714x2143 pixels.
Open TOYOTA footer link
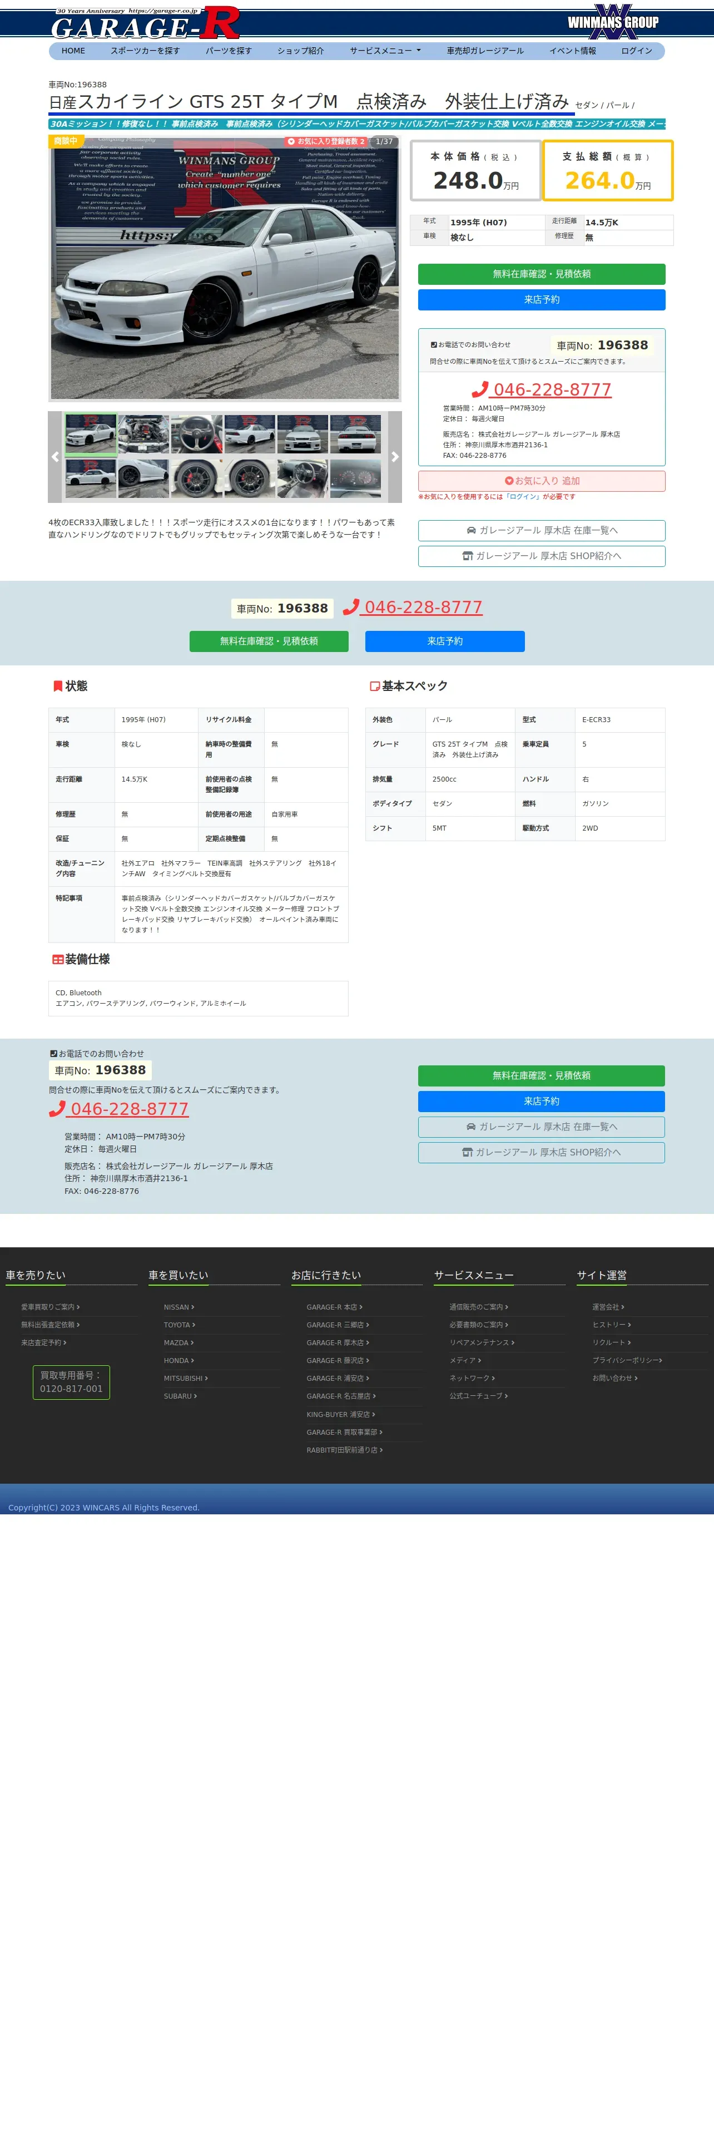point(180,1325)
